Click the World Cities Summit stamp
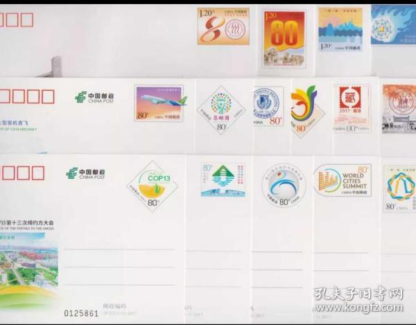 coord(343,181)
